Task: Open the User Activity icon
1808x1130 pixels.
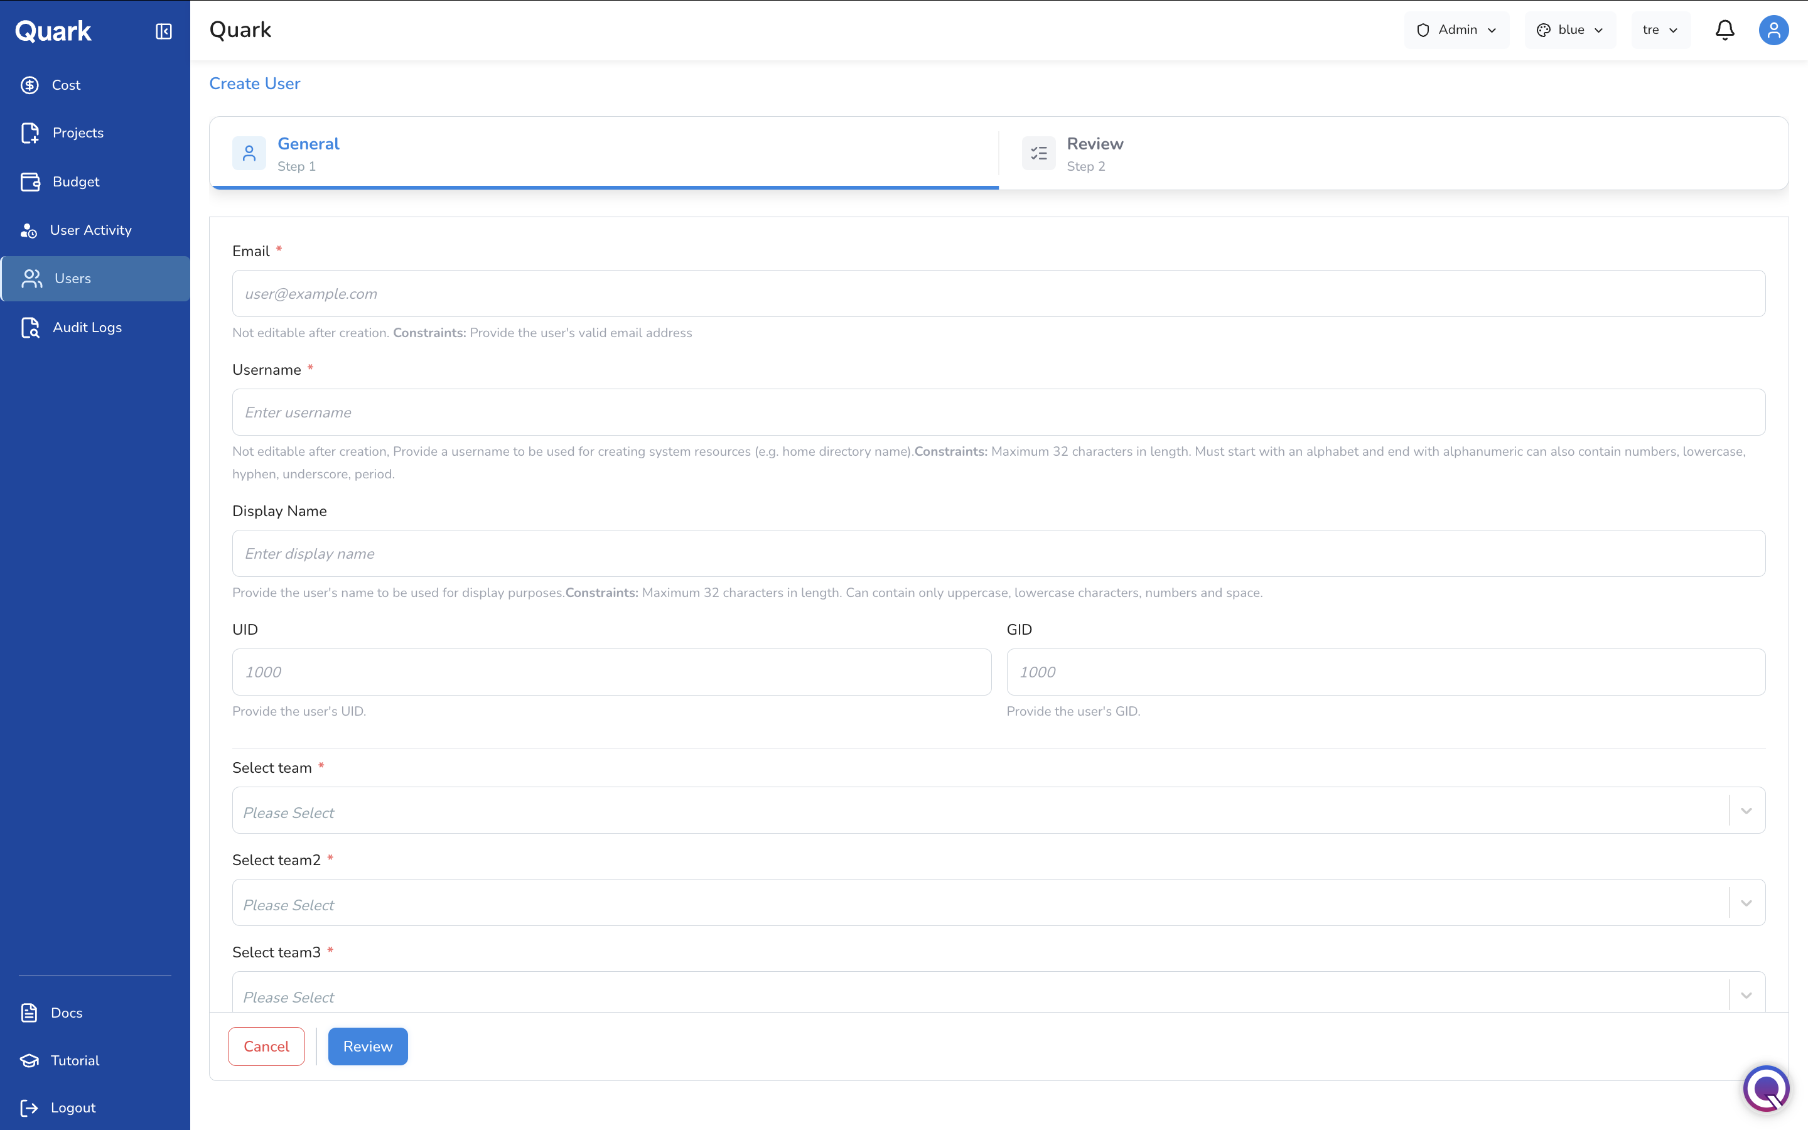Action: coord(28,231)
